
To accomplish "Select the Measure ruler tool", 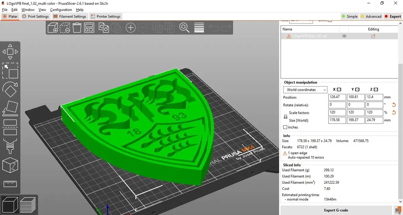I will pyautogui.click(x=10, y=184).
